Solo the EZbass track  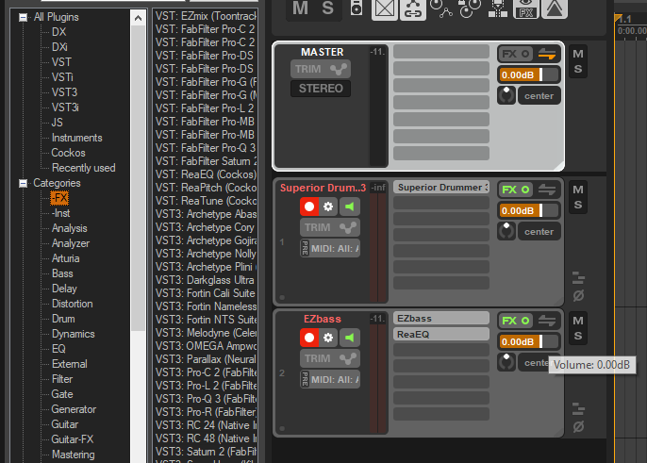point(578,336)
